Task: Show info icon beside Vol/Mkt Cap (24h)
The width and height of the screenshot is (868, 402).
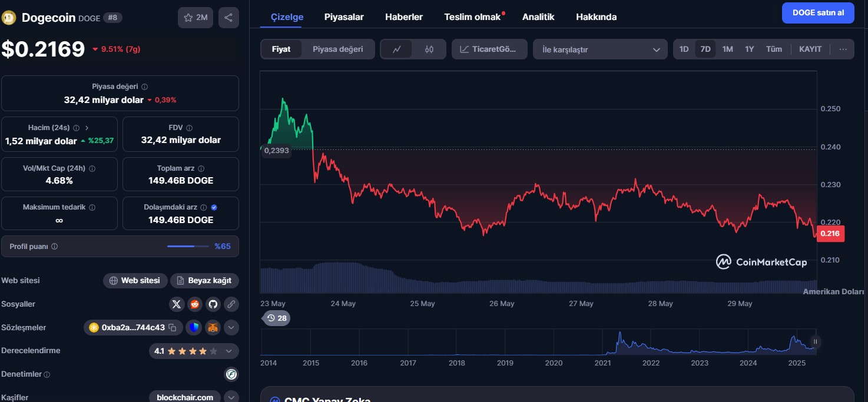Action: pos(92,168)
